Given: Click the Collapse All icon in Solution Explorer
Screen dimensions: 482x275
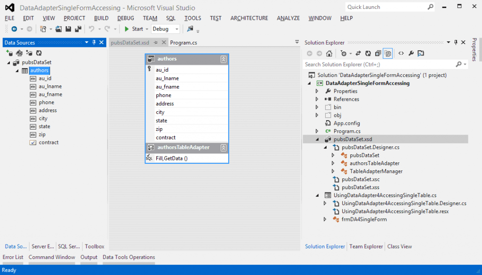Looking at the screenshot, I should [378, 53].
